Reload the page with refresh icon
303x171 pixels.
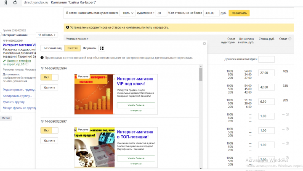point(15,3)
